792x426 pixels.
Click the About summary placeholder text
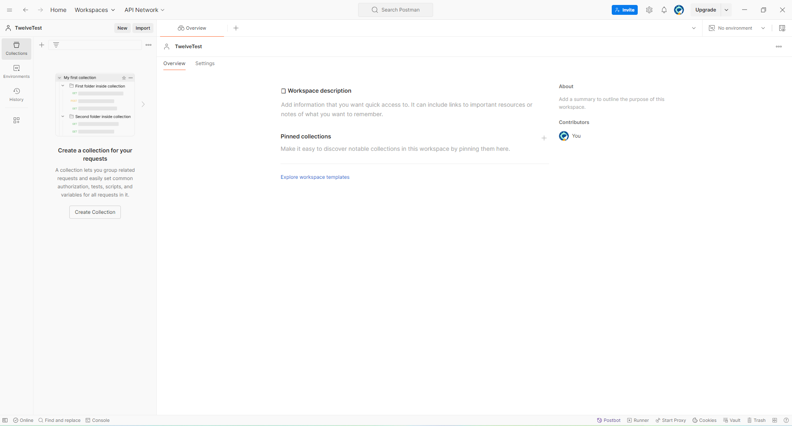click(x=612, y=103)
